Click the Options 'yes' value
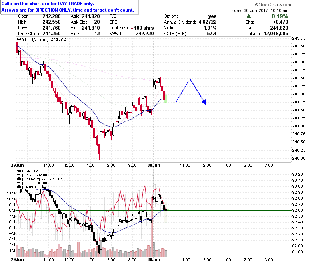This screenshot has width=312, height=263. tap(212, 16)
